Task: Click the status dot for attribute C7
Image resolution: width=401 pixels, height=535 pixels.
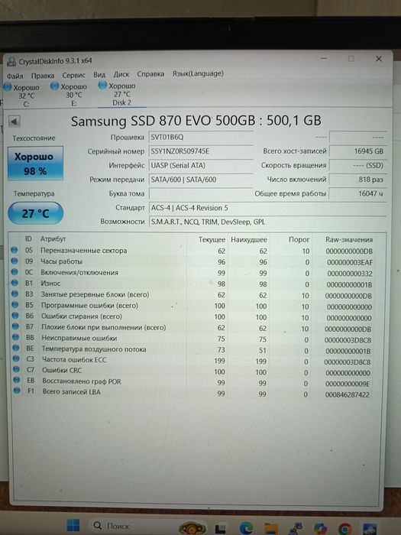Action: 16,369
